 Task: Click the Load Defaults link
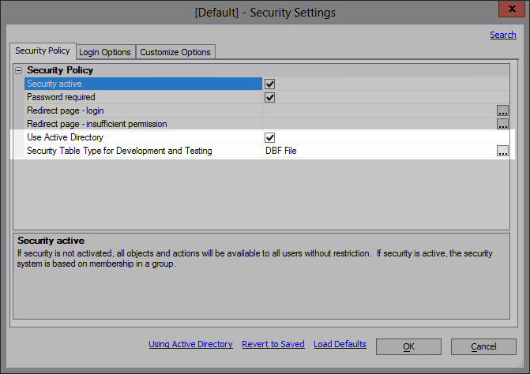340,344
